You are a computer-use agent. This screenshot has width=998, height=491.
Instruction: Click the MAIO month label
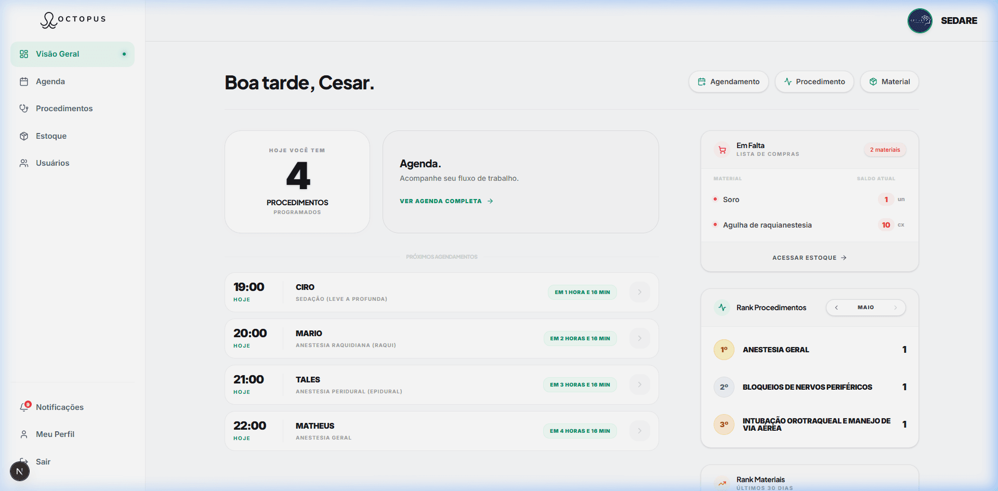[866, 308]
